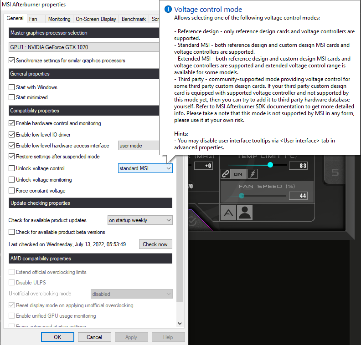The image size is (361, 345).
Task: Click the properties scrollbar down arrow
Action: [180, 324]
